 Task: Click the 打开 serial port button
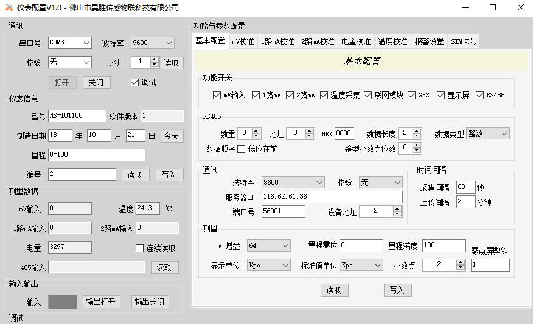click(63, 82)
